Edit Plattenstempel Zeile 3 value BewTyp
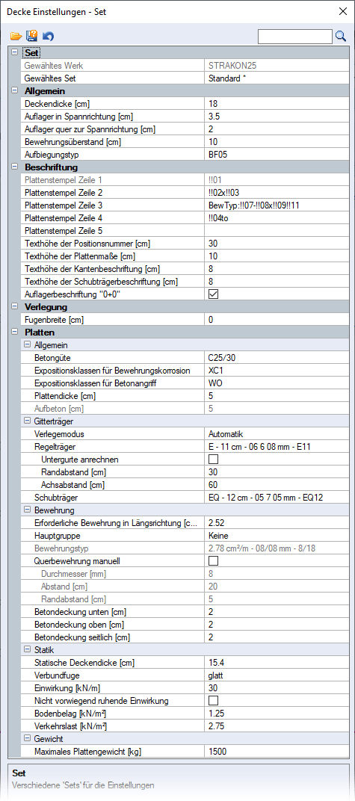Viewport: 355px width, 801px height. tap(275, 205)
